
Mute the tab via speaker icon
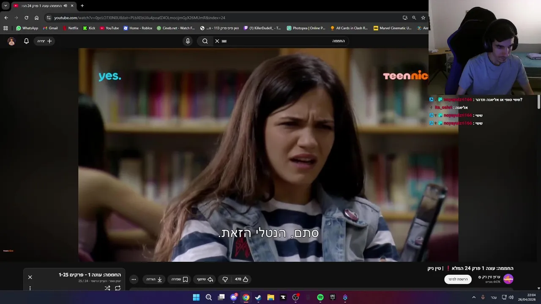tap(65, 5)
